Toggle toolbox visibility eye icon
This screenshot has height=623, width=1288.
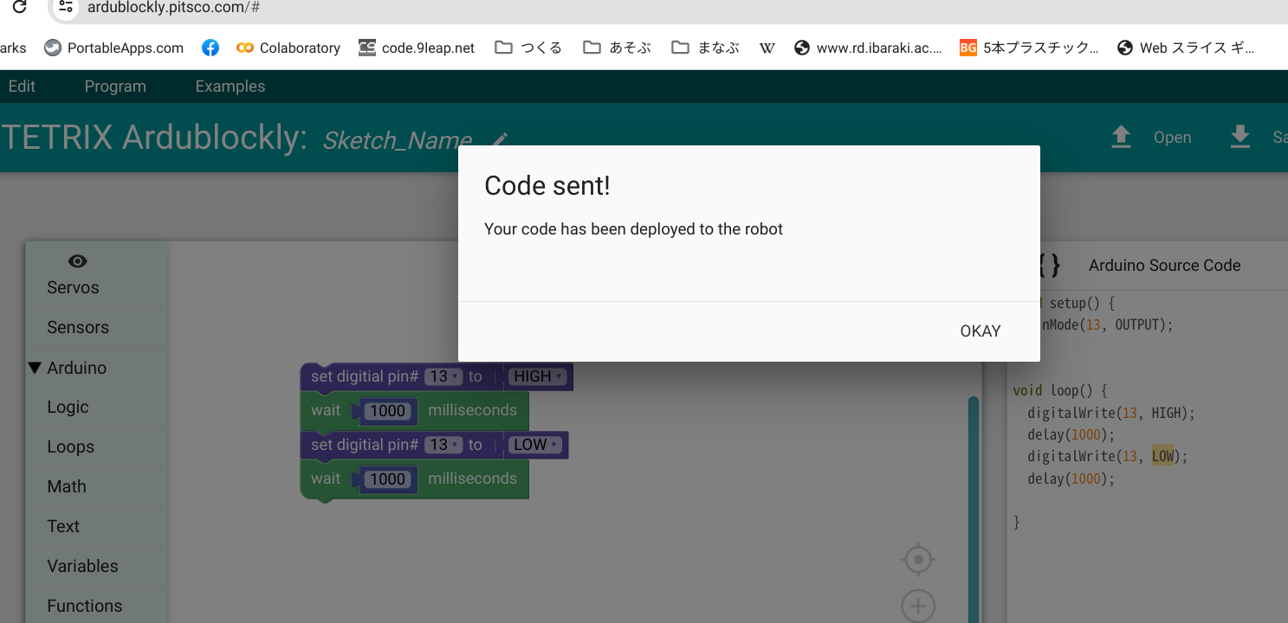(x=77, y=261)
